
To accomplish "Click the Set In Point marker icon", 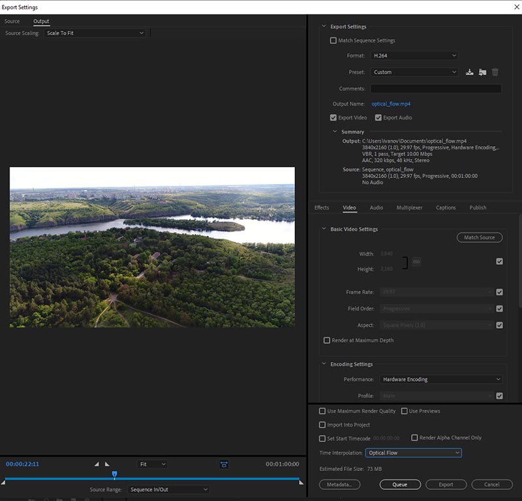I will 97,464.
